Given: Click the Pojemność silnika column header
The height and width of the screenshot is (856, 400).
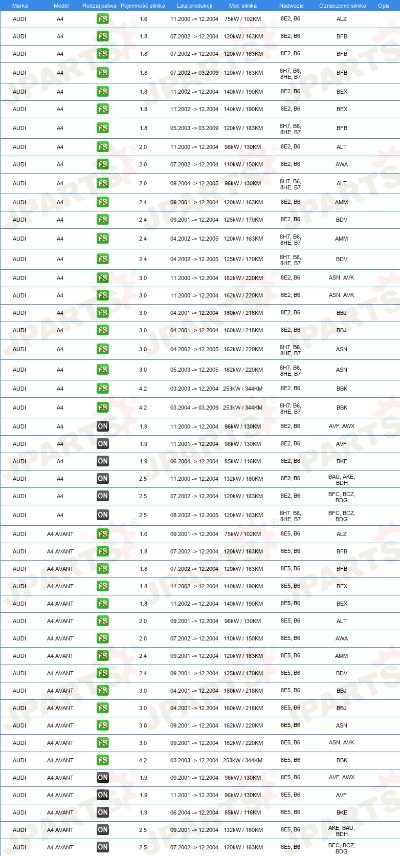Looking at the screenshot, I should pos(143,6).
